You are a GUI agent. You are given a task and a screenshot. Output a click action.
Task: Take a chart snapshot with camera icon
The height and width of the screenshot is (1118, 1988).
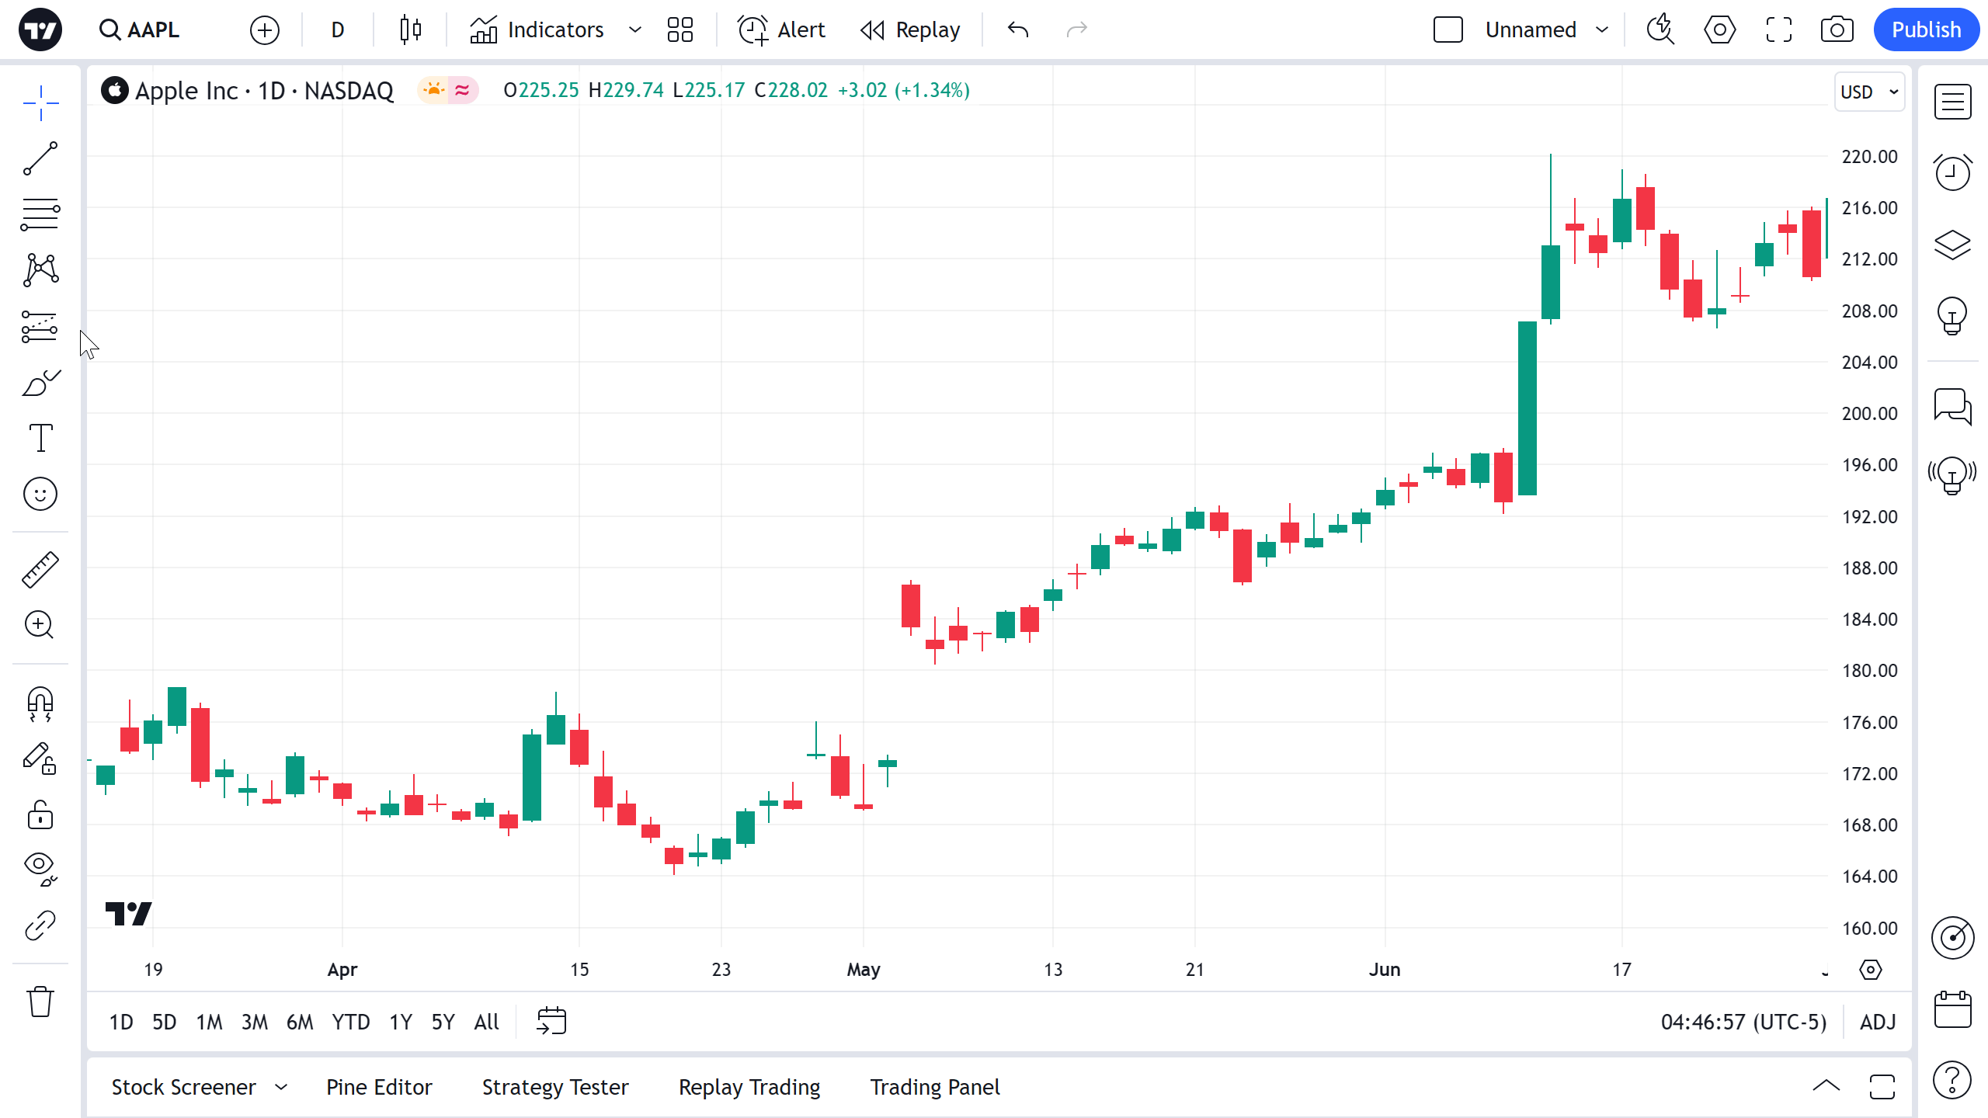click(x=1837, y=30)
